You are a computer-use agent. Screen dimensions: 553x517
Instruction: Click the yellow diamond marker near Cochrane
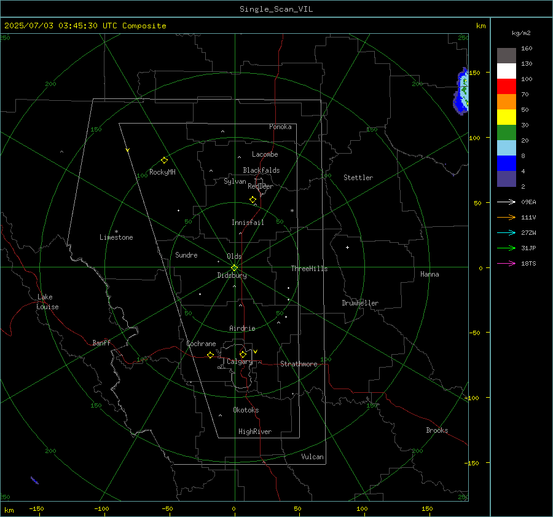[x=210, y=355]
